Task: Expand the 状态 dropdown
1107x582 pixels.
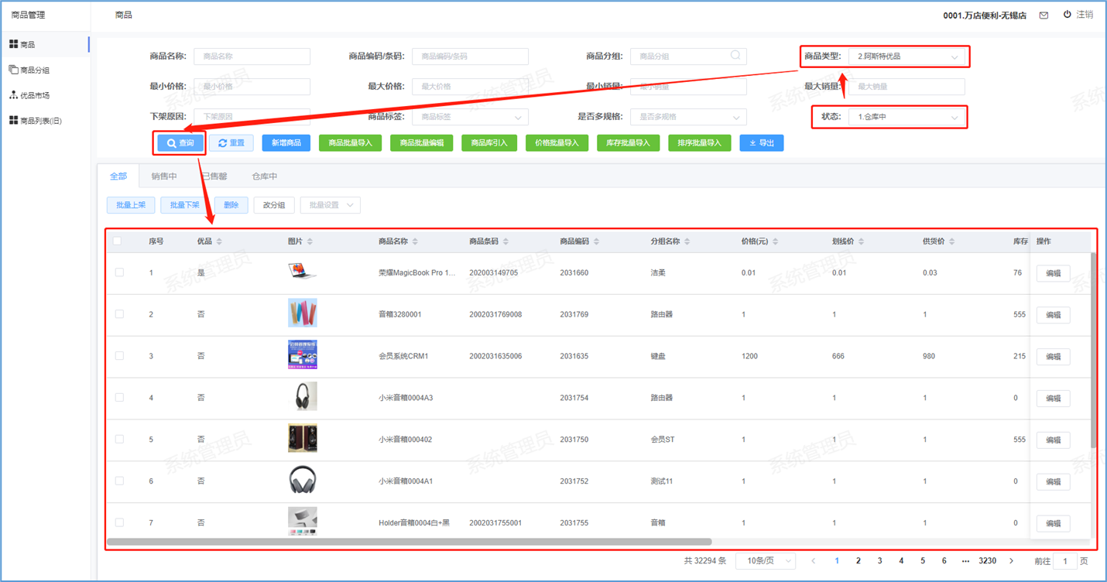Action: tap(907, 118)
